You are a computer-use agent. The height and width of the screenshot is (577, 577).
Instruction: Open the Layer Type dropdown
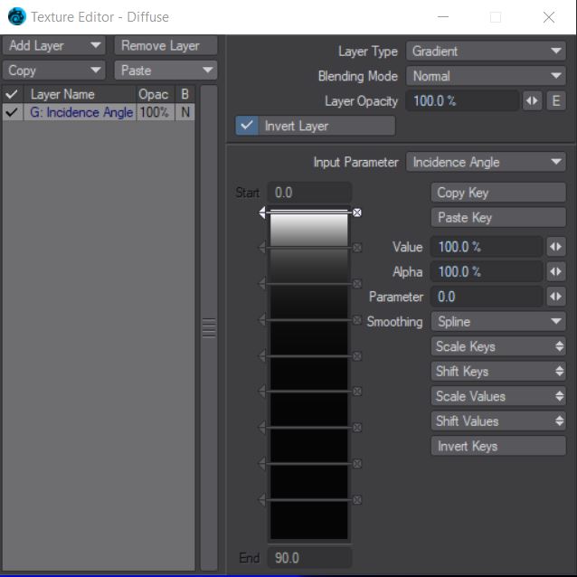point(486,52)
